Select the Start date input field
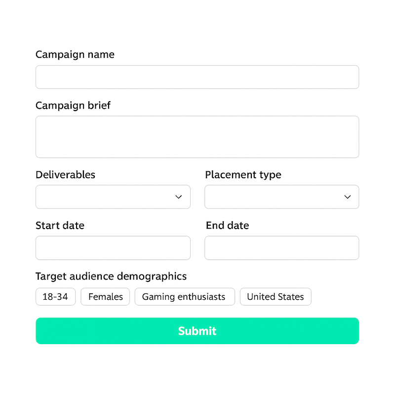Screen dimensions: 395x395 tap(113, 248)
